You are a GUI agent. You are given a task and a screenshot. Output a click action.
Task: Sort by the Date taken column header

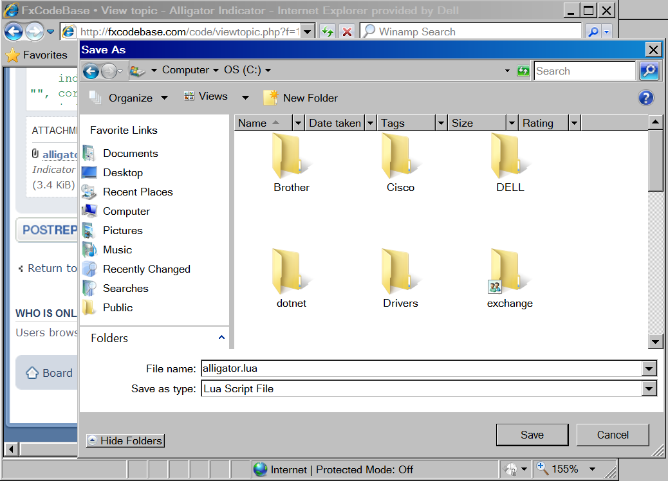[335, 123]
